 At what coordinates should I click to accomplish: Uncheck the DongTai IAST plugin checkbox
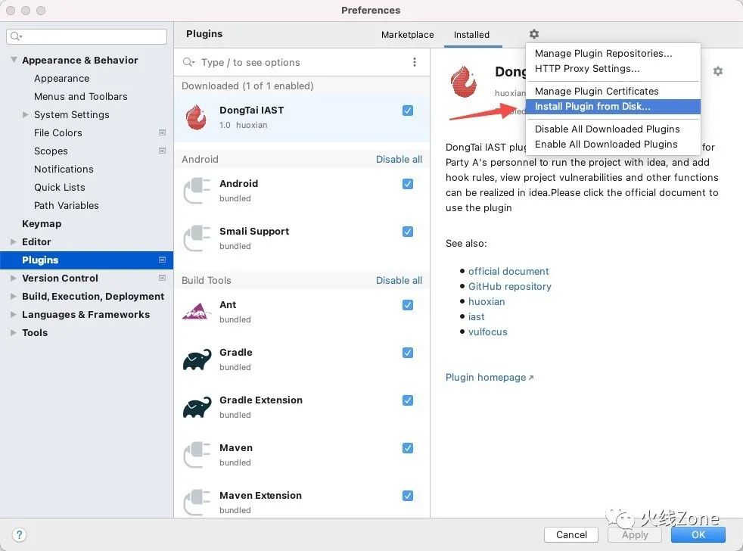coord(408,111)
